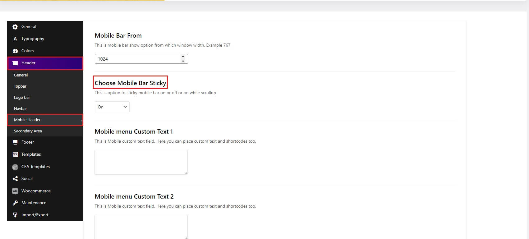Screen dimensions: 529x239
Task: Click in Mobile menu Custom Text 1 textarea
Action: pos(141,162)
